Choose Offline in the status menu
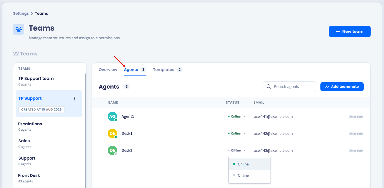 (250, 175)
